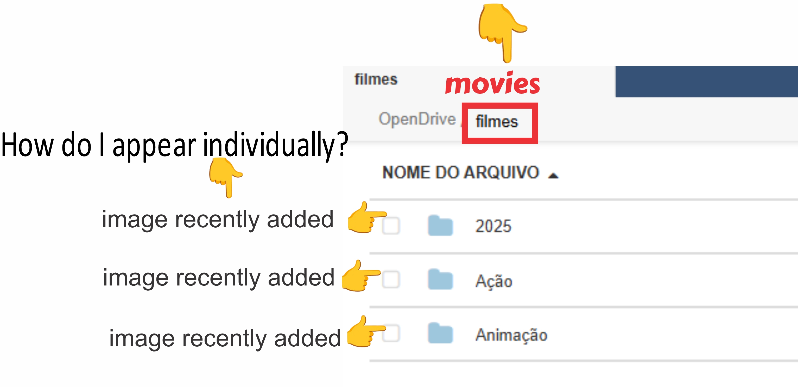Select the Ação folder checkbox

coord(391,280)
